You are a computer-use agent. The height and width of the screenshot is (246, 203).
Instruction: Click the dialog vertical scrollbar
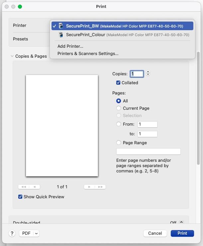tap(198, 108)
